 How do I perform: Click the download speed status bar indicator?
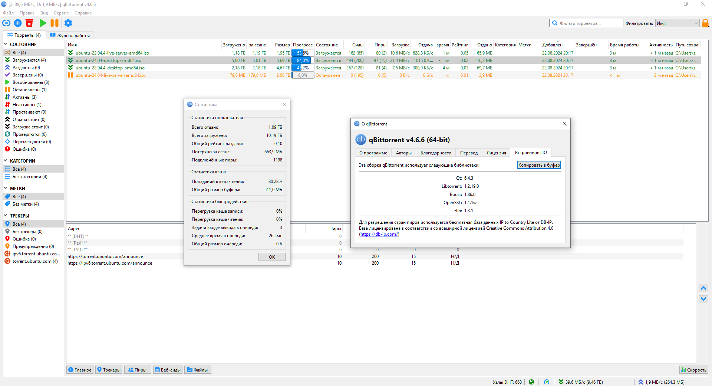coord(581,382)
